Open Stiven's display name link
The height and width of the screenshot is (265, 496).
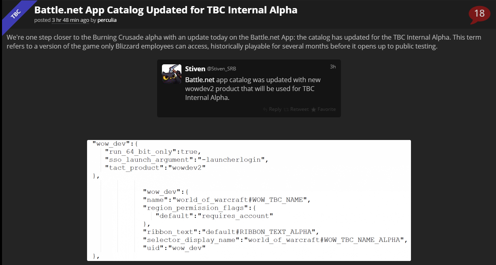(195, 68)
